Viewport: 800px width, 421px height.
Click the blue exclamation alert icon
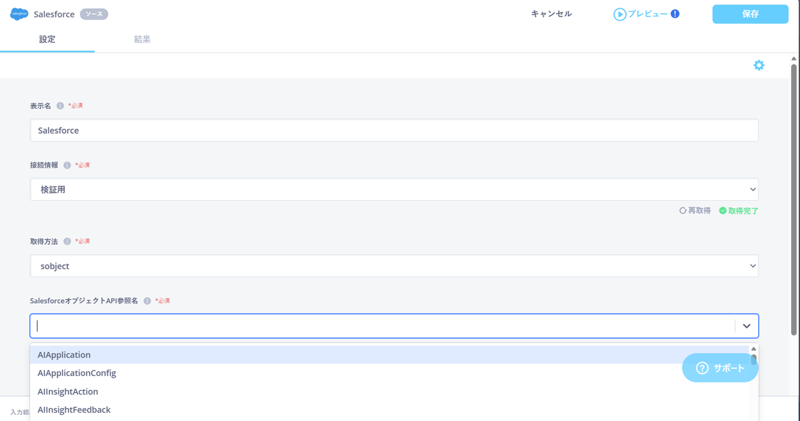(675, 14)
